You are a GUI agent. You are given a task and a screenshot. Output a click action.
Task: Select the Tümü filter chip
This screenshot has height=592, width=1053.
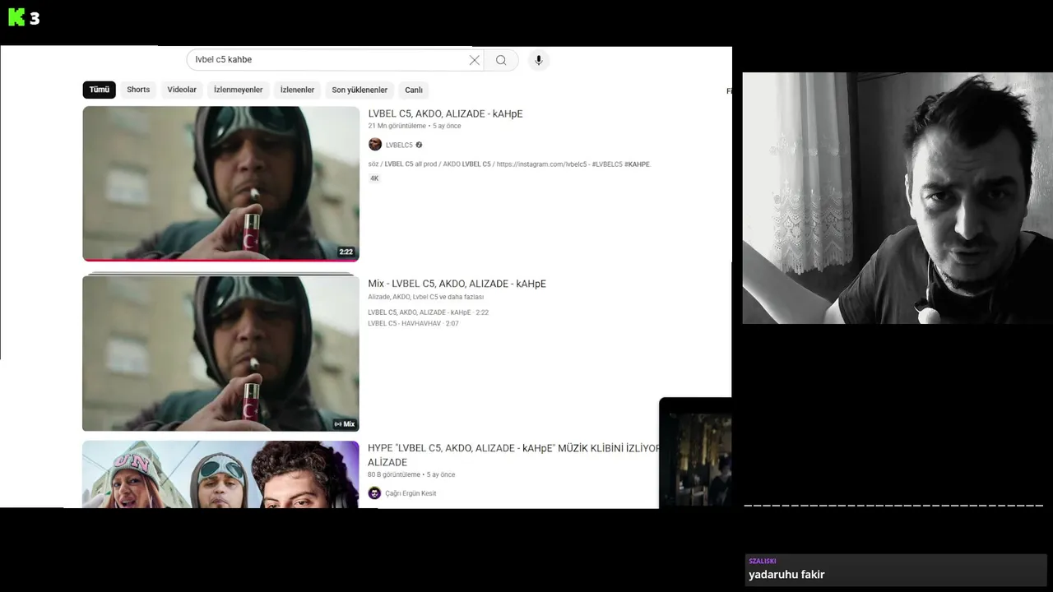point(99,90)
